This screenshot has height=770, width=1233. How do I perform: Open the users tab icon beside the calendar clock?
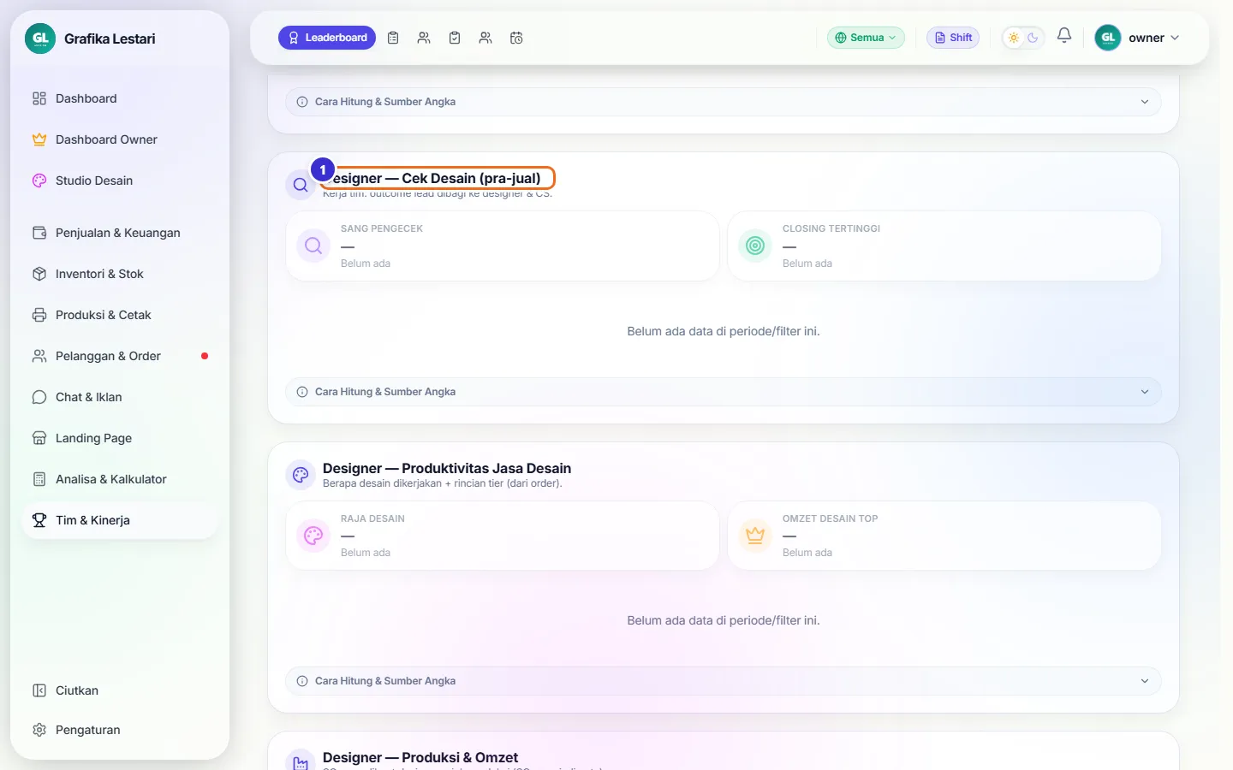pyautogui.click(x=485, y=38)
